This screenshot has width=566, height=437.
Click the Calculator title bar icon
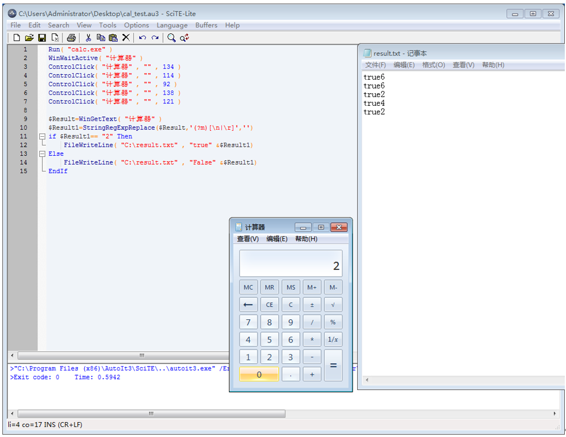[238, 227]
